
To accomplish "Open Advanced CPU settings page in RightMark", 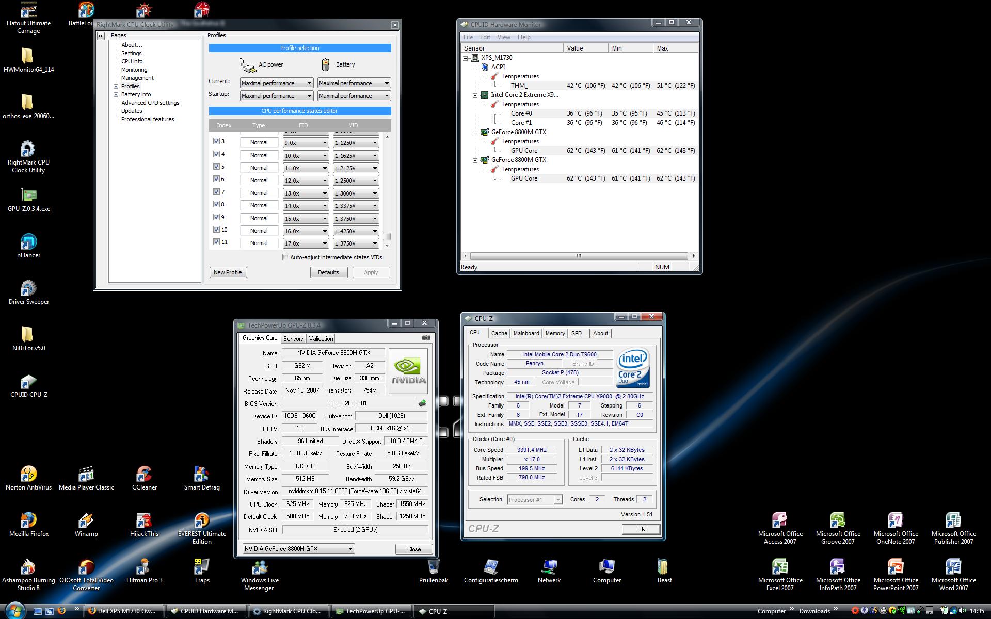I will coord(150,103).
